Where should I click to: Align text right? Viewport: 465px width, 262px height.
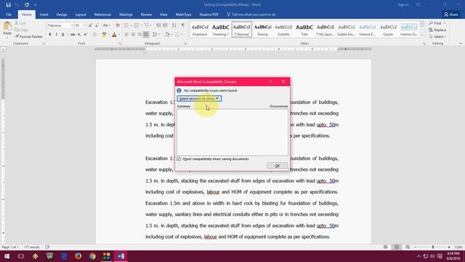click(139, 35)
